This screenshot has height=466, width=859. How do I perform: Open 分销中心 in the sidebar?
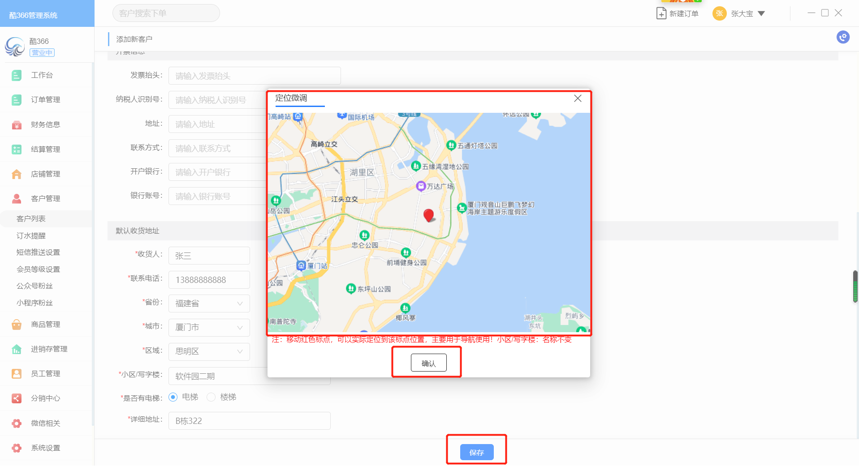point(45,398)
